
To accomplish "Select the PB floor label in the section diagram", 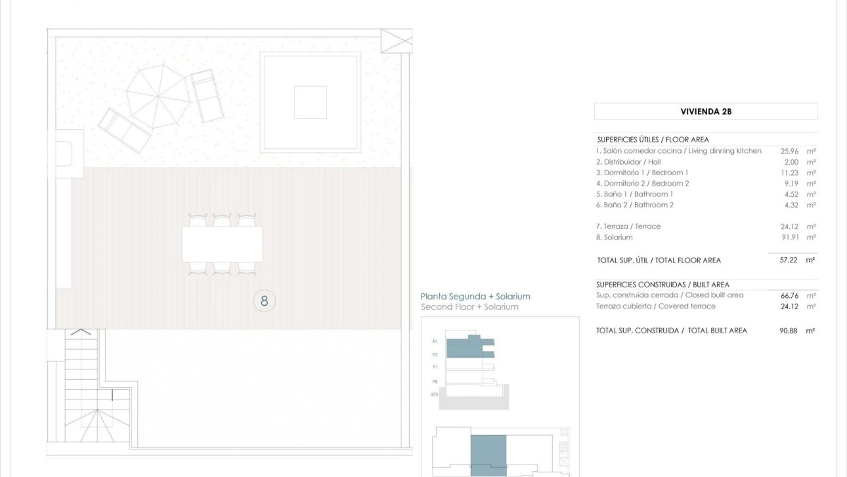I will [x=435, y=381].
